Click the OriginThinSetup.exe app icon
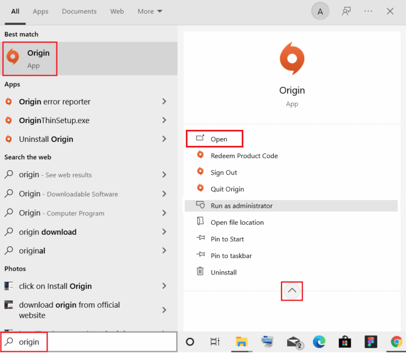Image resolution: width=406 pixels, height=353 pixels. point(8,120)
